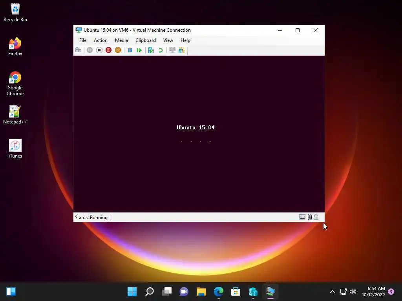This screenshot has width=402, height=301.
Task: Close the Virtual Machine Connection window
Action: pos(316,30)
